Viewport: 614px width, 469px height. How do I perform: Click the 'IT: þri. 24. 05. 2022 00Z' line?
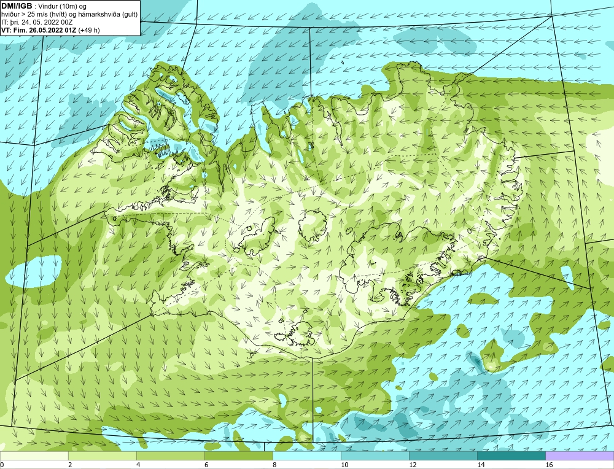point(37,22)
